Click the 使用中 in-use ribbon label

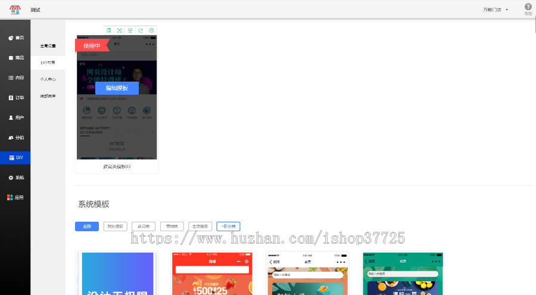pos(92,45)
